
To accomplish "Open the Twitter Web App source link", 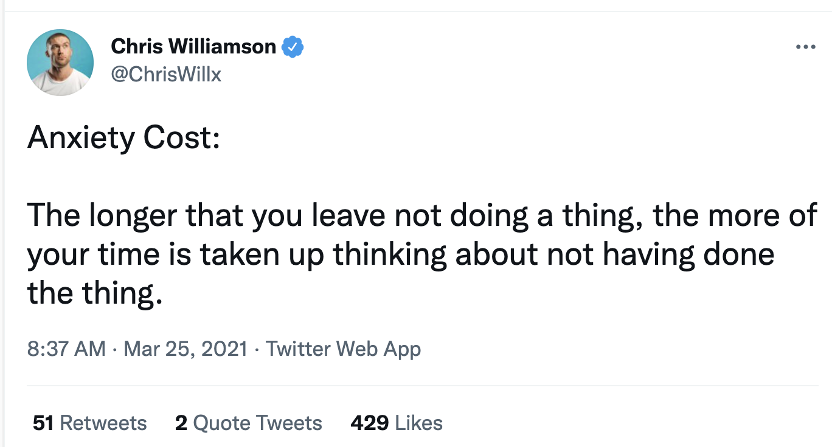I will 344,349.
